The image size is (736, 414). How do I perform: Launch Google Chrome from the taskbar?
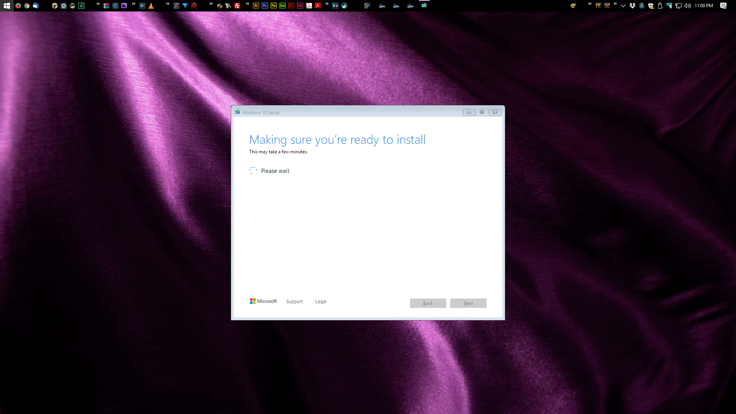(27, 6)
